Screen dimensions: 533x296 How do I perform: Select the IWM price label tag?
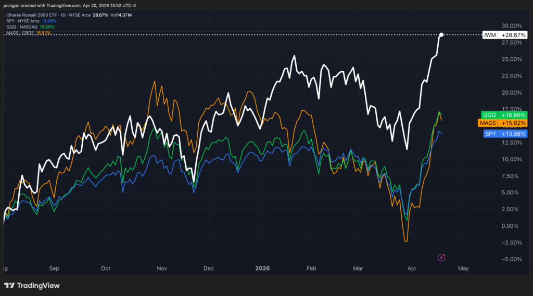click(x=505, y=35)
